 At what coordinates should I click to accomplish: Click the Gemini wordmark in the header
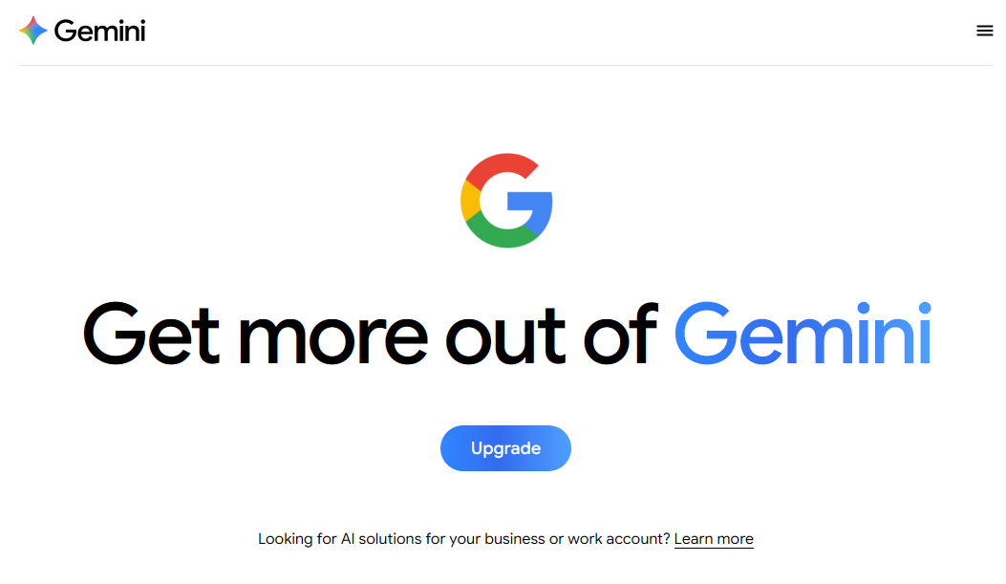tap(99, 31)
